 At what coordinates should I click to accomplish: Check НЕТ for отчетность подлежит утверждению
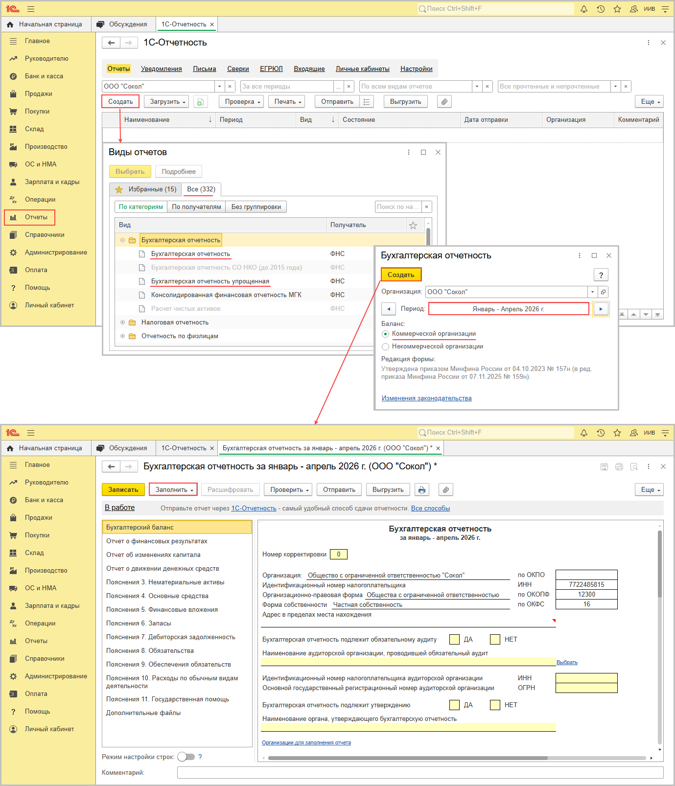pyautogui.click(x=495, y=705)
